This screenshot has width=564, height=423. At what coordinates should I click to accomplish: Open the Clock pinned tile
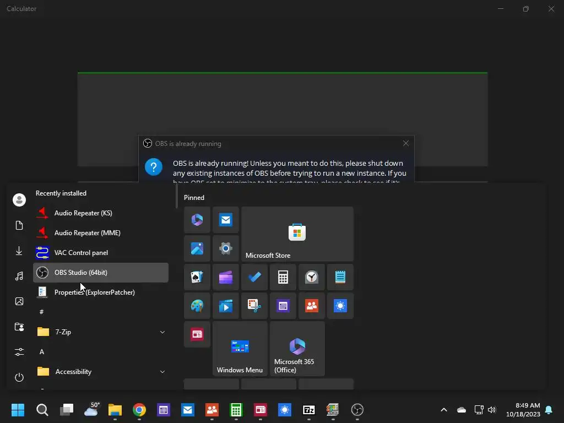(312, 277)
